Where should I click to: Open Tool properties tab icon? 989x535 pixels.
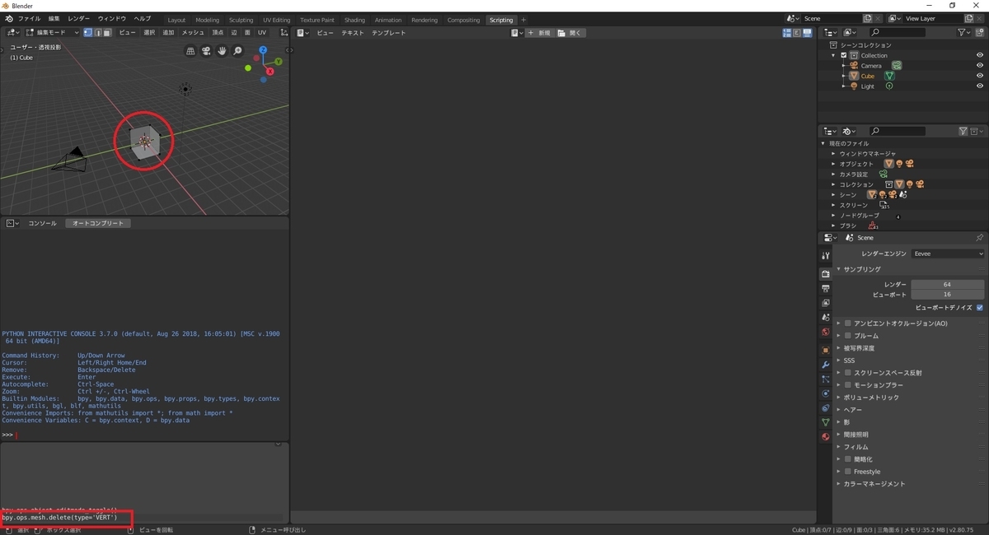(x=825, y=256)
